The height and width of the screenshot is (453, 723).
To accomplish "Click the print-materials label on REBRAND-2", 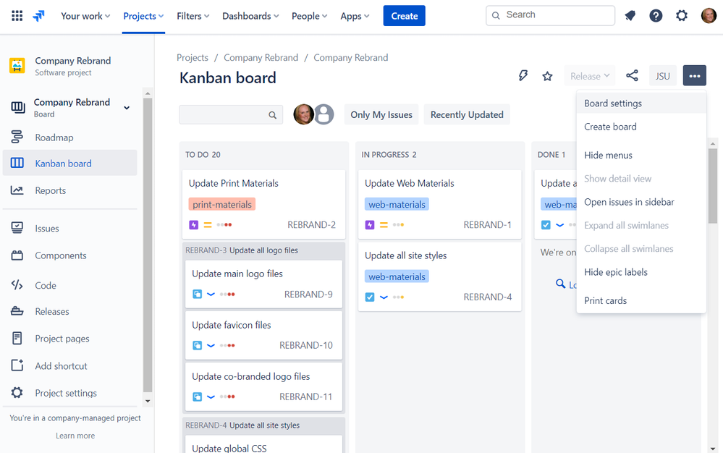I will (221, 204).
